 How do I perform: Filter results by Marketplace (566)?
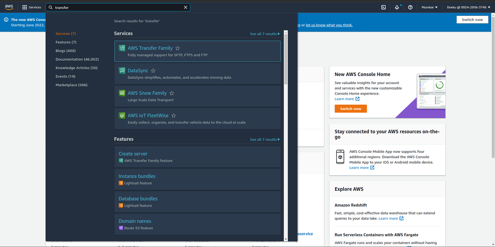(x=72, y=85)
